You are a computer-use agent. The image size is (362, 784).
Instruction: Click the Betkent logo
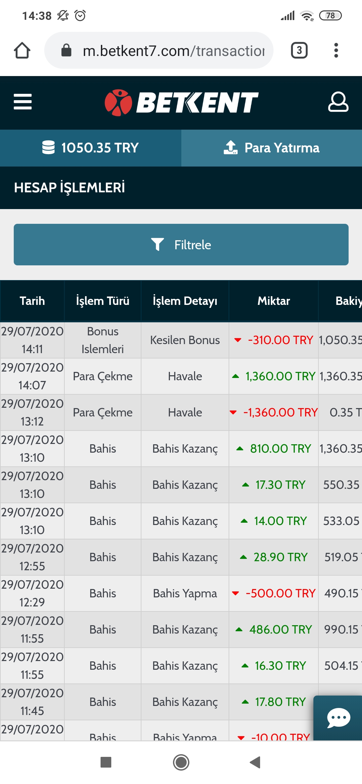tap(181, 103)
